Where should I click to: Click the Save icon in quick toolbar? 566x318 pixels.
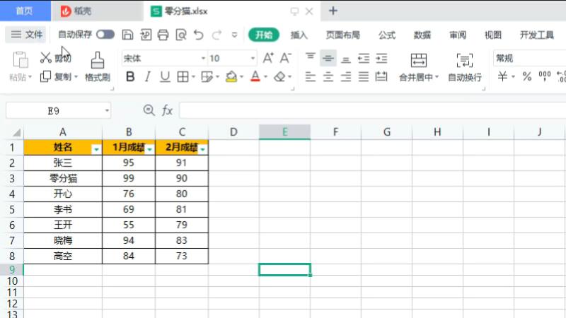[127, 35]
